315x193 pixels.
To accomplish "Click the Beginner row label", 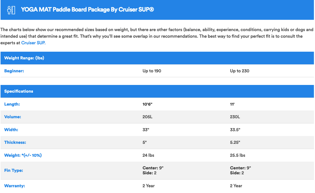I will coord(14,71).
